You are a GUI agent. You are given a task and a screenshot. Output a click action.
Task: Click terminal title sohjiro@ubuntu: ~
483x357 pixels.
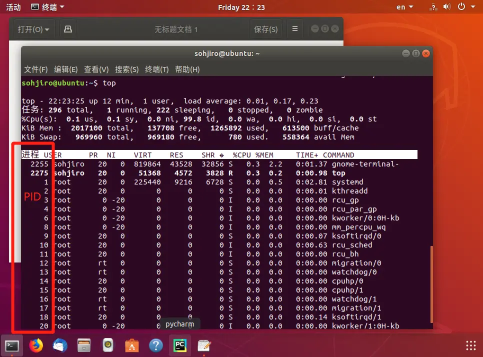tap(227, 53)
